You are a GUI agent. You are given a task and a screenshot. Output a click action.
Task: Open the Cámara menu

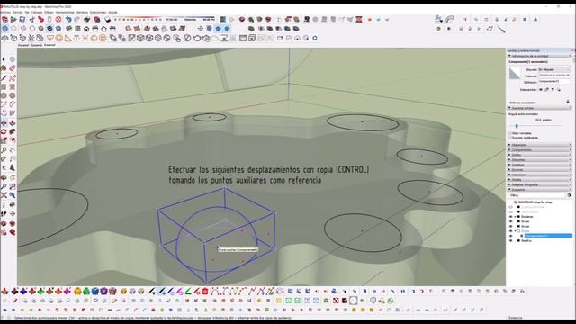tap(37, 12)
